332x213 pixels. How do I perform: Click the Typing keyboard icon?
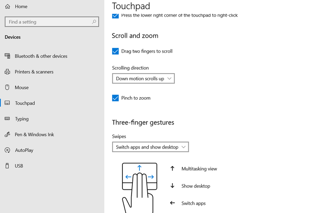point(7,119)
